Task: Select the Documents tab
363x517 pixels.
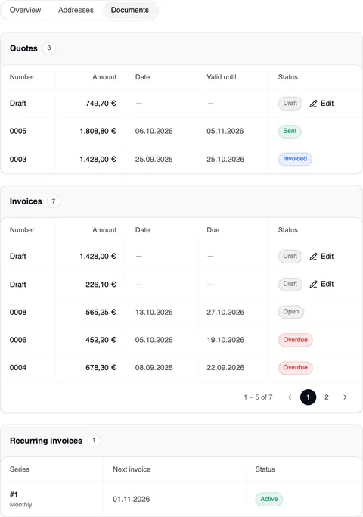Action: pyautogui.click(x=130, y=10)
